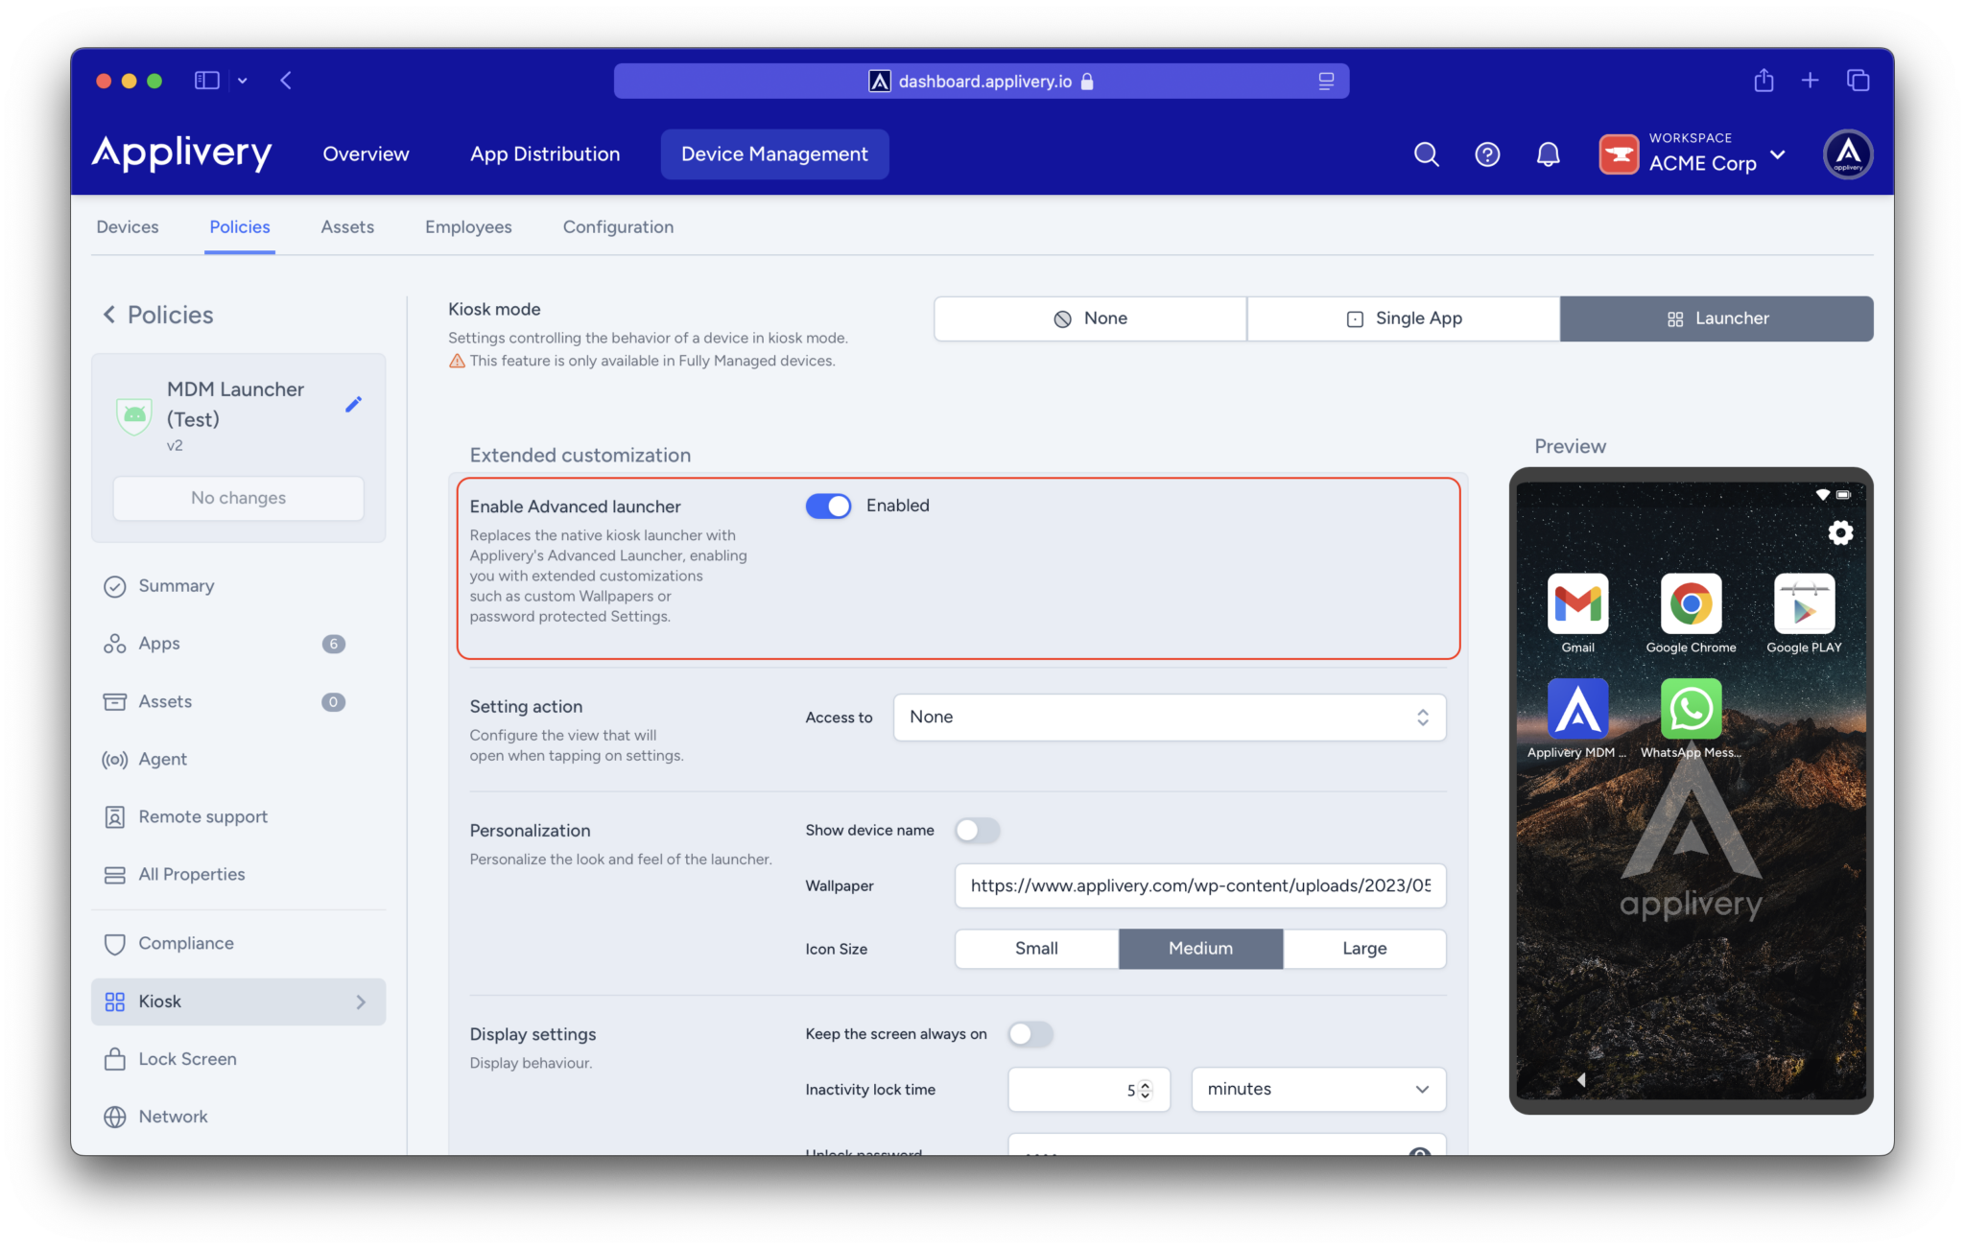Viewport: 1965px width, 1249px height.
Task: Edit the MDM Launcher policy name
Action: tap(353, 404)
